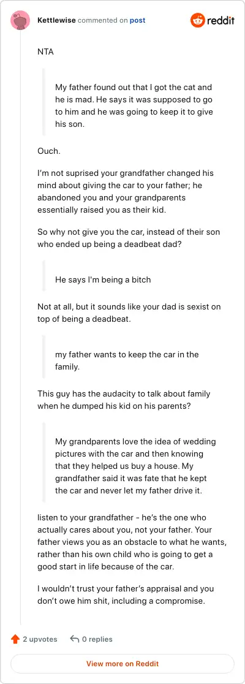Select the "NTA" verdict text

pos(45,52)
